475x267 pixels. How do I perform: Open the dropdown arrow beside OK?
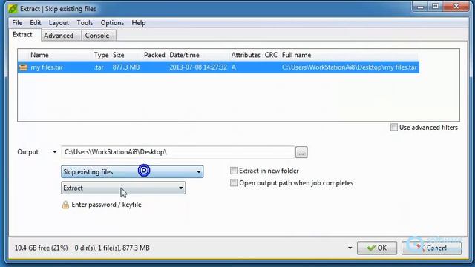350,248
